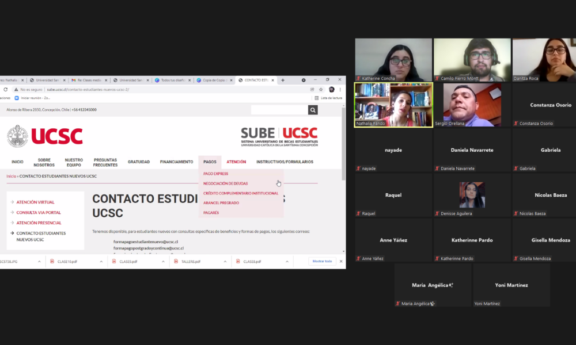
Task: Open the new tab plus button
Action: [x=283, y=80]
